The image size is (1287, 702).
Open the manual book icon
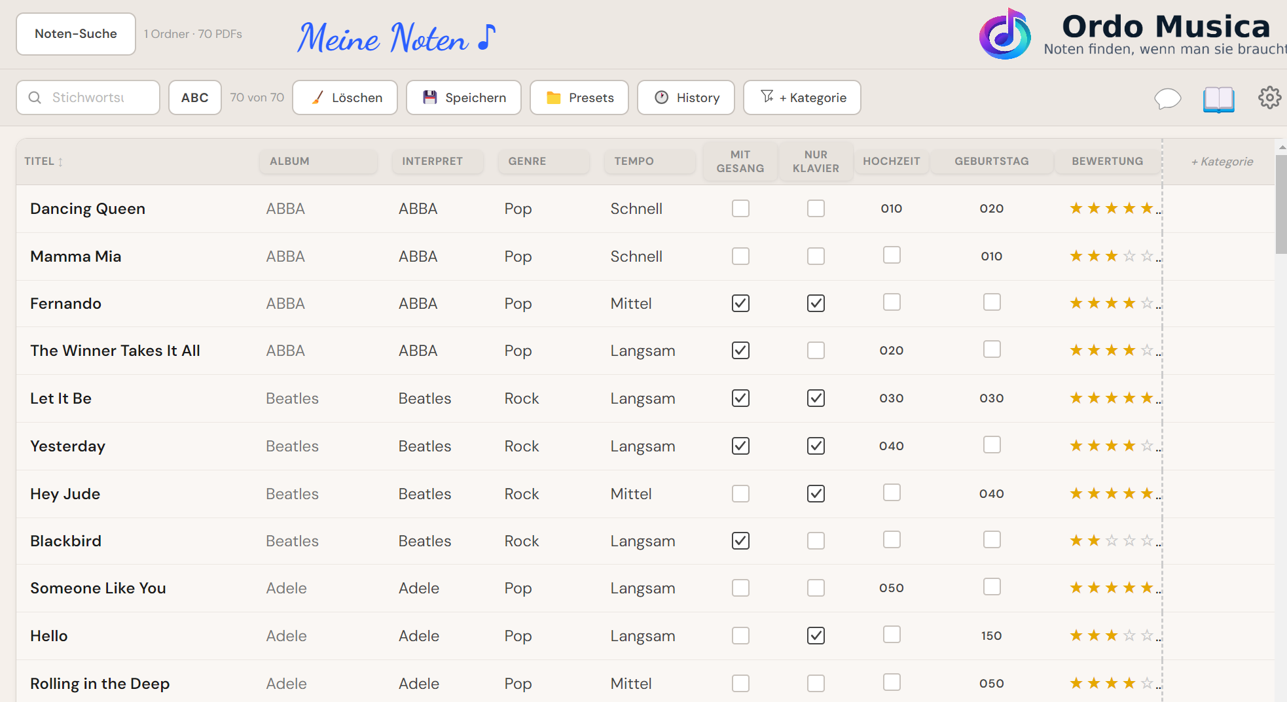(x=1218, y=99)
